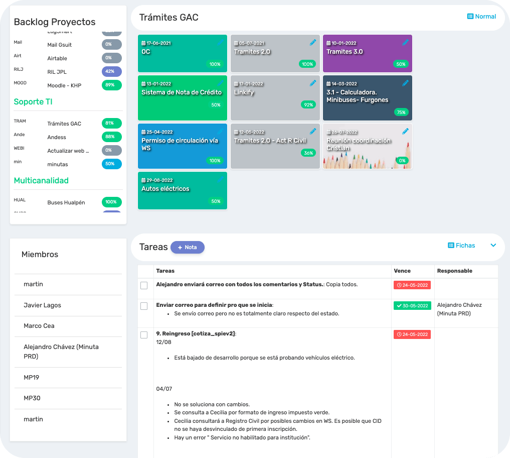Click calendar icon on the OC card
Screen dimensions: 510x458
click(x=143, y=43)
